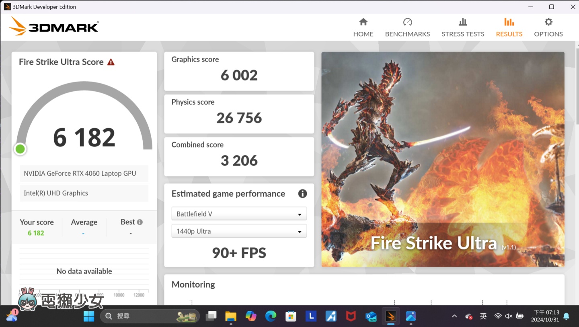
Task: Open Task View from the taskbar
Action: pos(211,317)
